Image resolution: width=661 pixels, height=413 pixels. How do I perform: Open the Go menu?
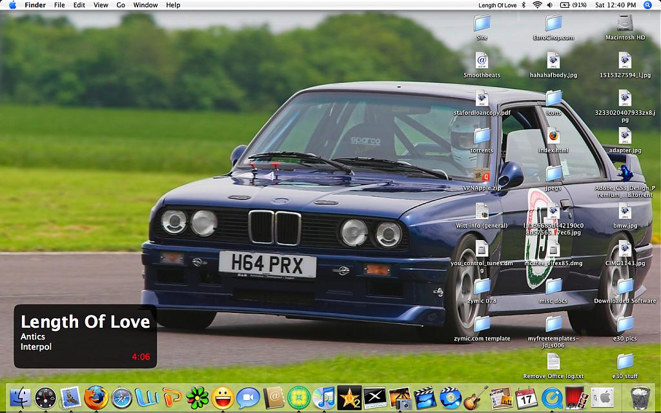[121, 5]
